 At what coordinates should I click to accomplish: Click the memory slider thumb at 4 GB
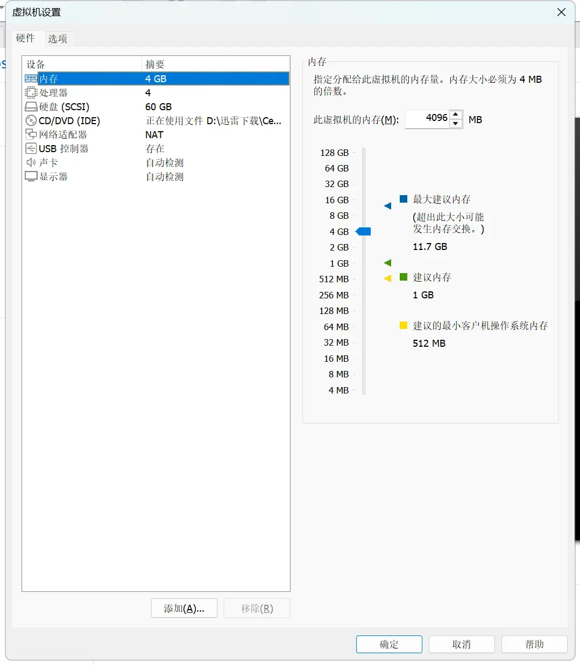click(364, 231)
